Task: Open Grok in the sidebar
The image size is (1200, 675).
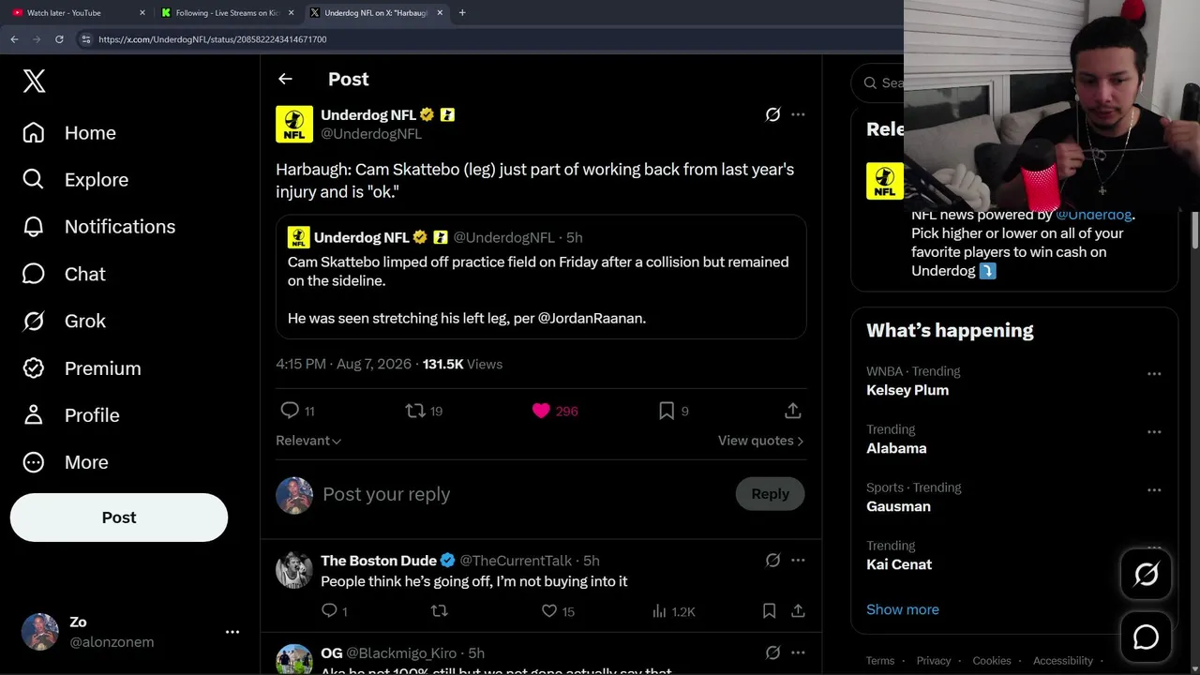Action: pyautogui.click(x=64, y=321)
